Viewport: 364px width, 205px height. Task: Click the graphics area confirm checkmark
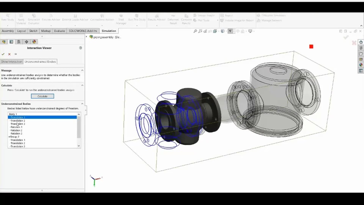tap(346, 37)
